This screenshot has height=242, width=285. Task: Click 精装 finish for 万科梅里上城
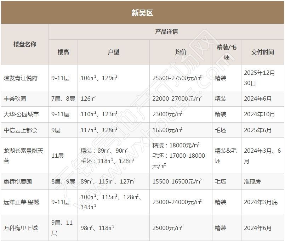[x=220, y=228]
